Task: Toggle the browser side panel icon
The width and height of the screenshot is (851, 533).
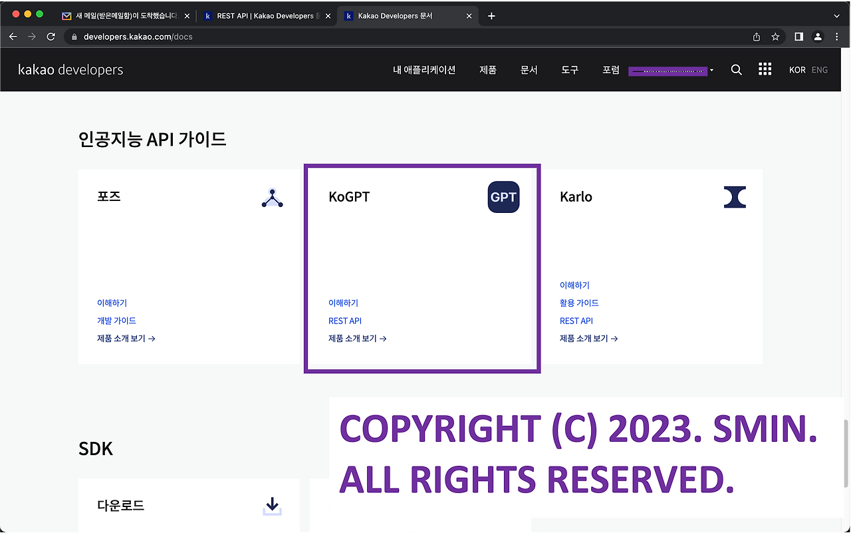Action: click(799, 37)
